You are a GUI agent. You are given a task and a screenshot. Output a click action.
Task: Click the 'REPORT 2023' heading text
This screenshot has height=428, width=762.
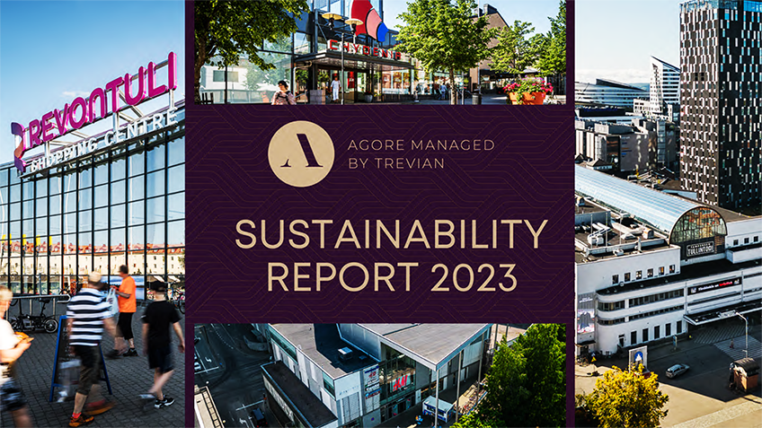[x=392, y=277]
